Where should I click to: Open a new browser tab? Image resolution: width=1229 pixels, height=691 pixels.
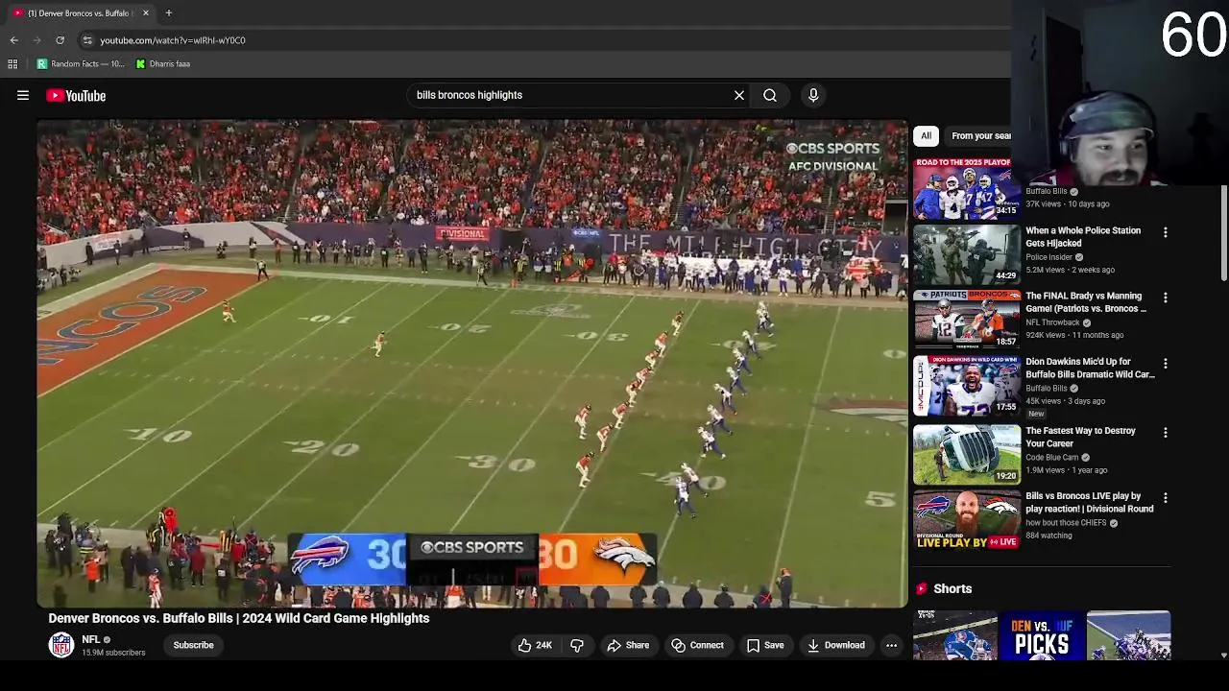click(168, 12)
